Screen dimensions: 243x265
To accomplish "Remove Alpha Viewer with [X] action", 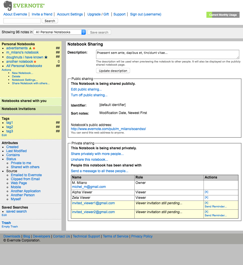I will pos(206,192).
